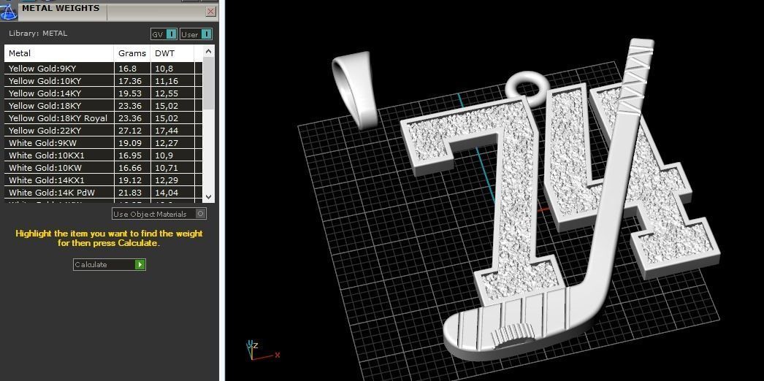Toggle the User library switch

tap(196, 34)
